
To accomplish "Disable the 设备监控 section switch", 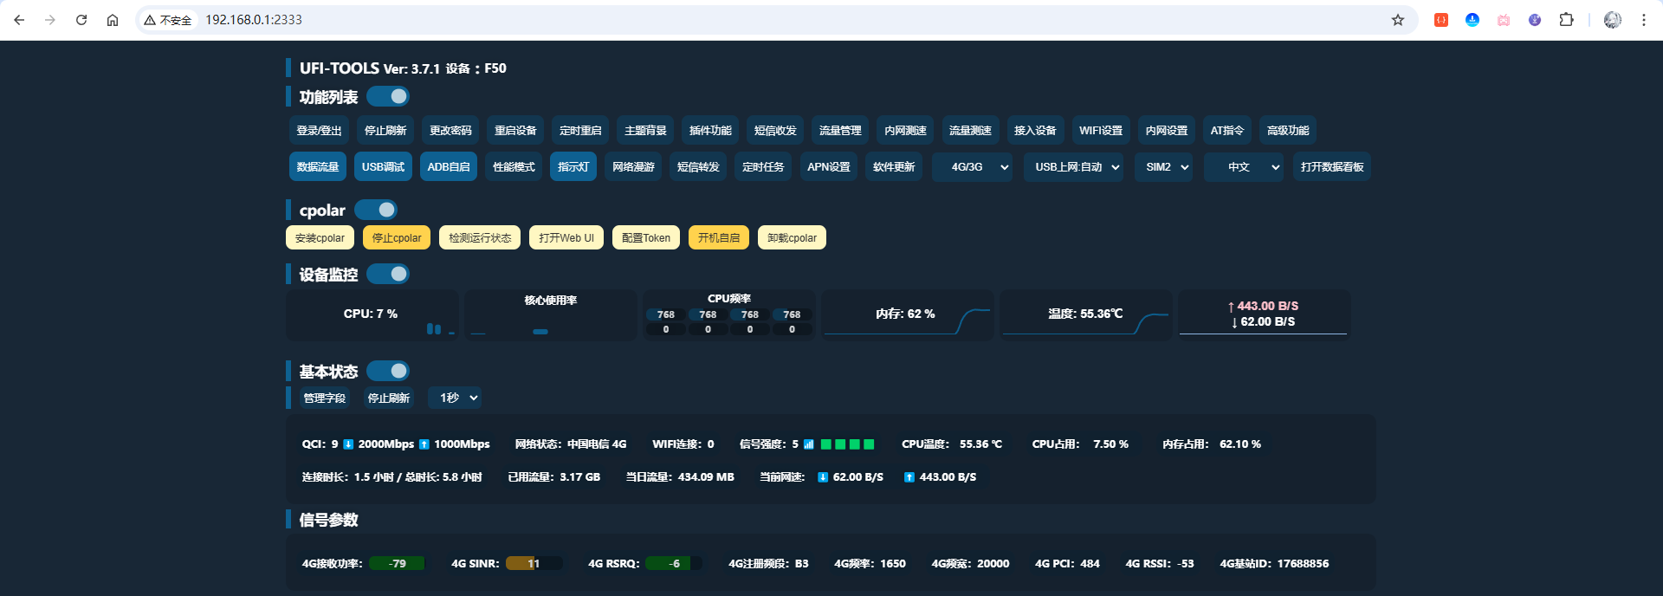I will pyautogui.click(x=388, y=274).
